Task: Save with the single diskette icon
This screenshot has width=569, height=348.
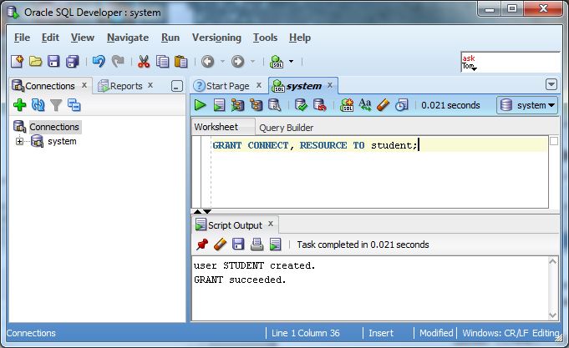Action: 53,61
